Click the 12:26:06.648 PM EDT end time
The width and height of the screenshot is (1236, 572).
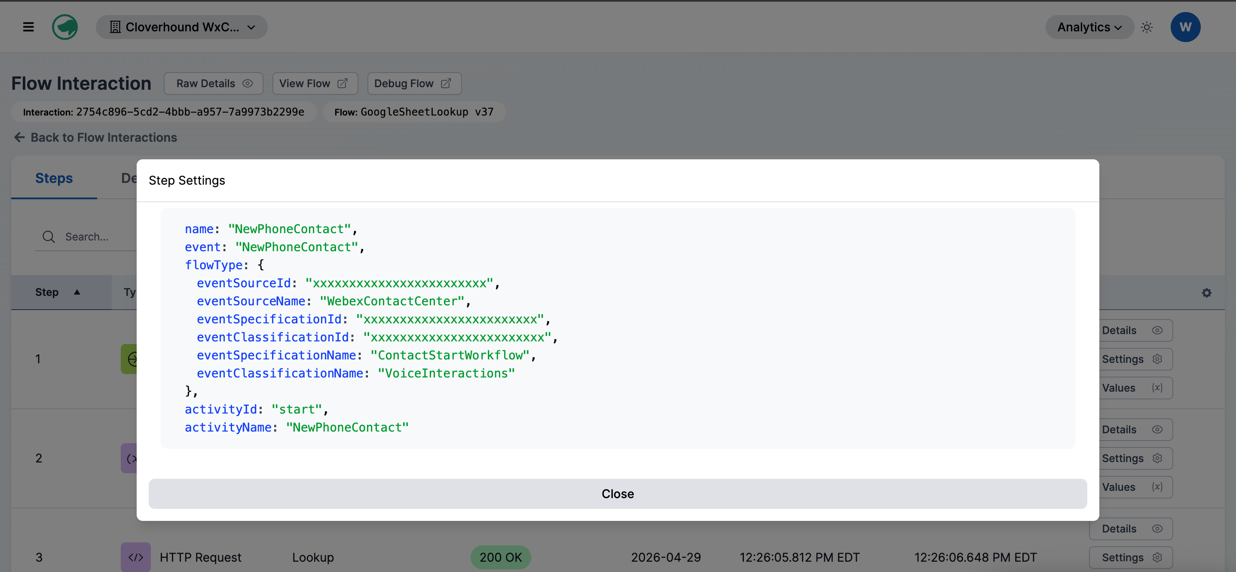point(976,557)
